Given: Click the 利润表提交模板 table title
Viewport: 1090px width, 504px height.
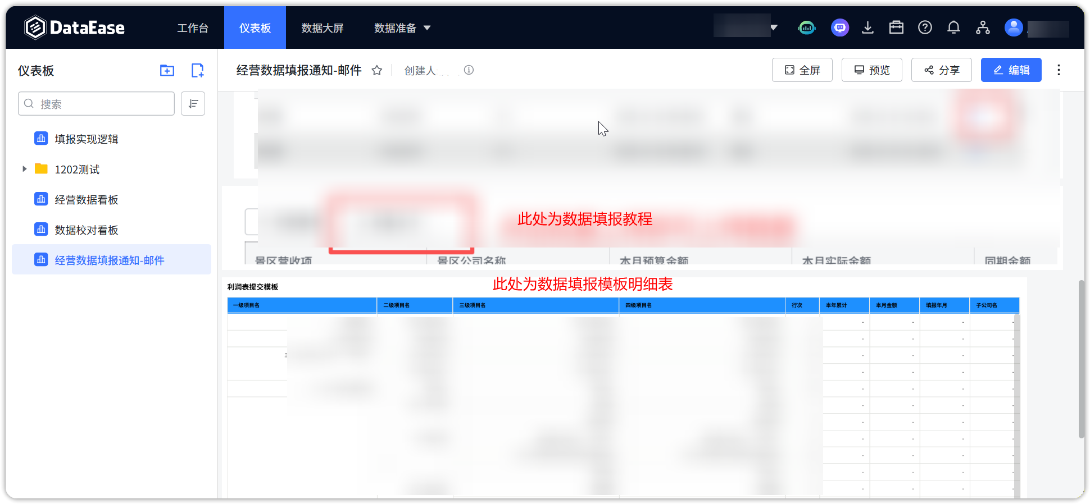Looking at the screenshot, I should click(x=253, y=287).
